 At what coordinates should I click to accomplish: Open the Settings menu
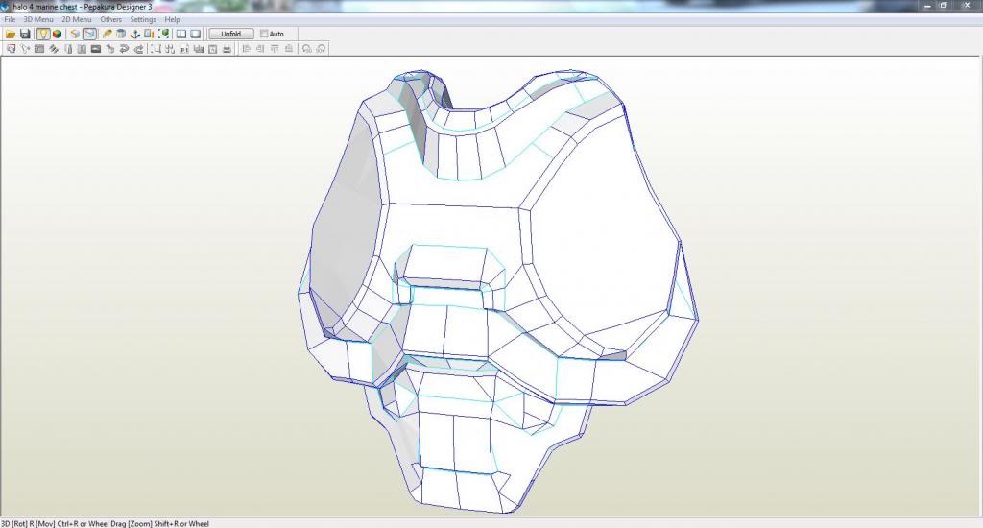tap(143, 19)
